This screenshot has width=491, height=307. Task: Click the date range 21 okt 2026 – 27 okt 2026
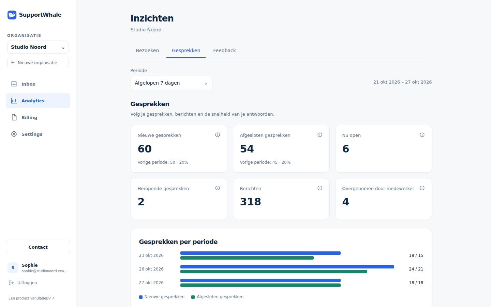tap(402, 82)
